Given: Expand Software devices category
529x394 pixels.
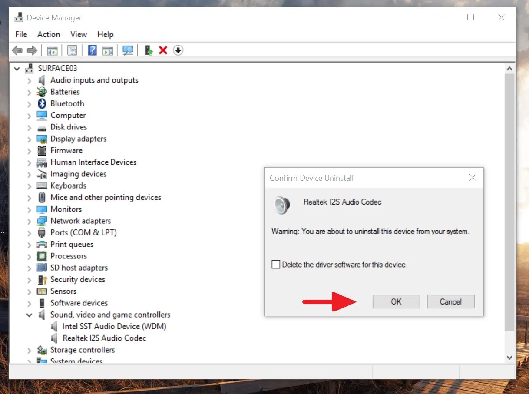Looking at the screenshot, I should click(x=29, y=303).
